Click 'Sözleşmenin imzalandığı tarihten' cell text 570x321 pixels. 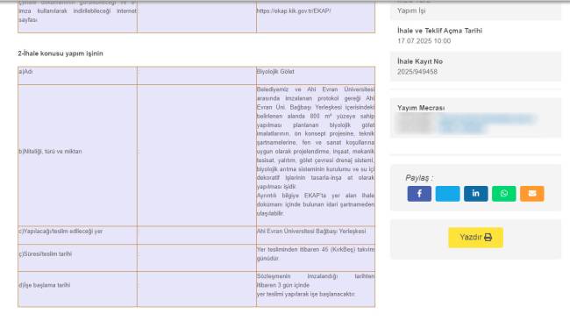(316, 276)
